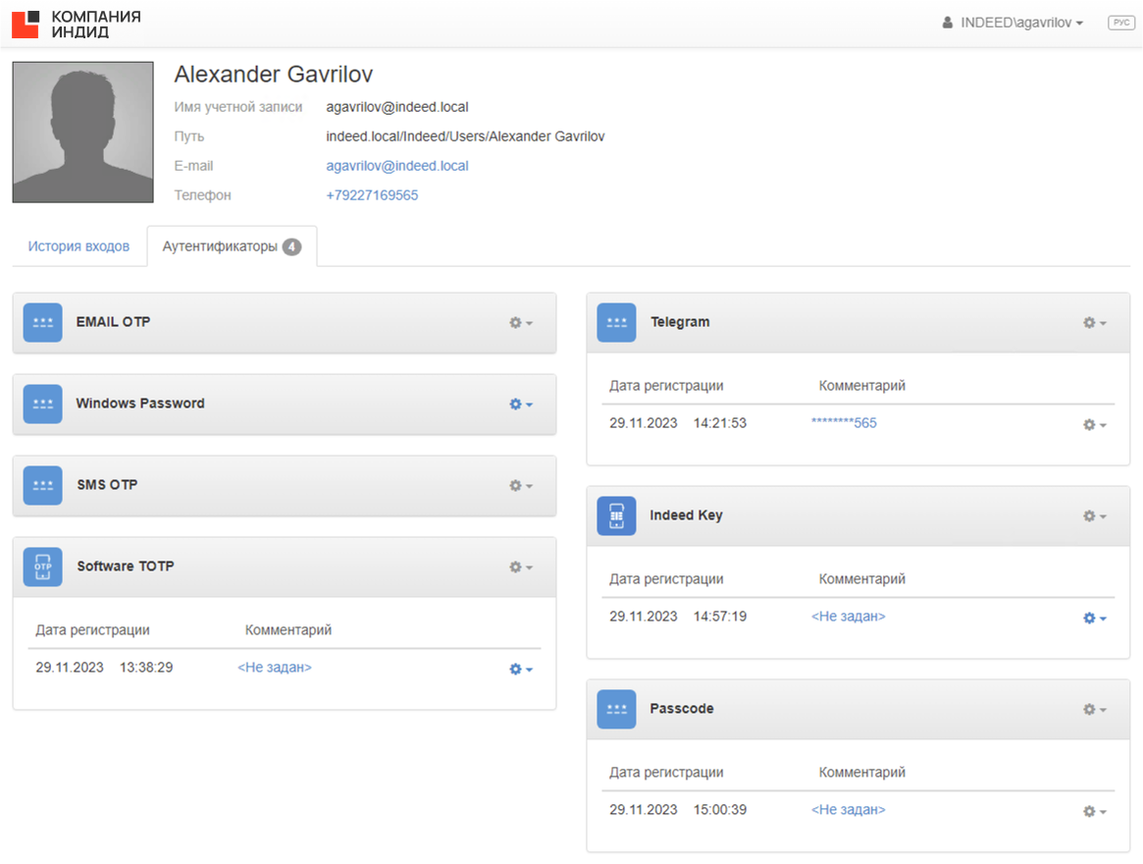The height and width of the screenshot is (864, 1143).
Task: Edit Software TOTP comment <Не задан>
Action: [x=275, y=668]
